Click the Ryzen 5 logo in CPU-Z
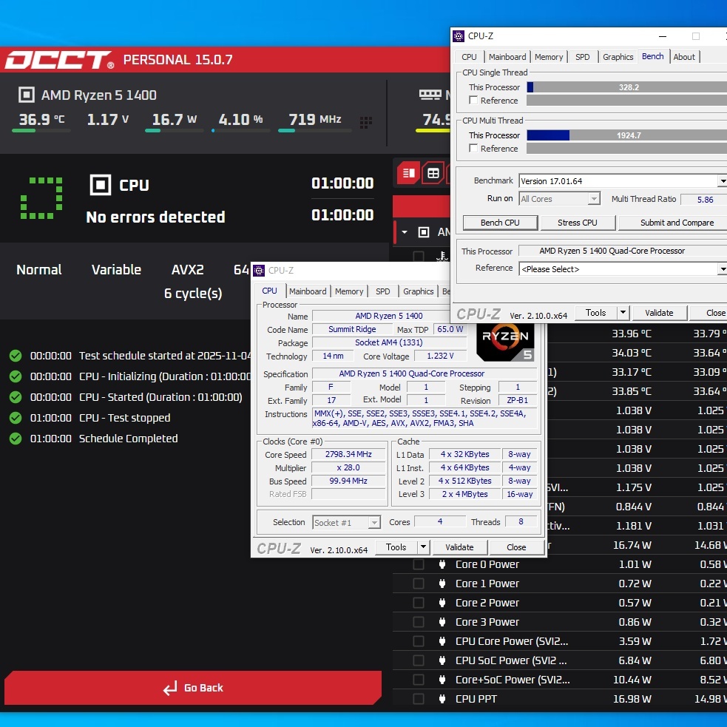 tap(505, 342)
